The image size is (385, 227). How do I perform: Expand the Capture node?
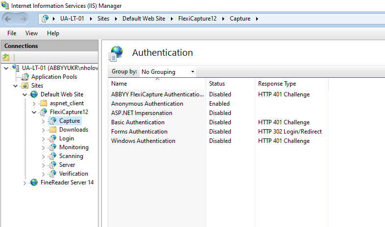tap(44, 121)
